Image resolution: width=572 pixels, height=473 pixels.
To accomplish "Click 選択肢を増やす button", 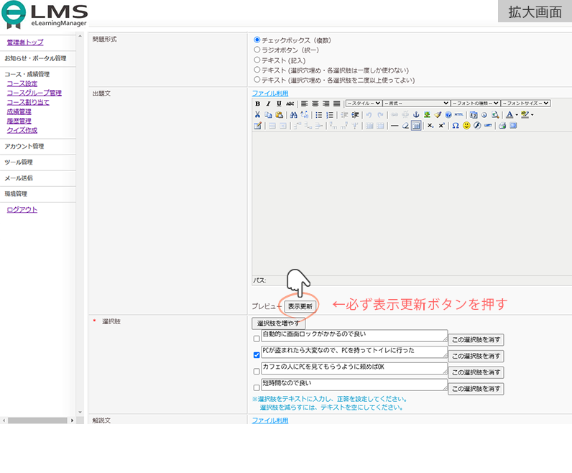I will point(278,323).
